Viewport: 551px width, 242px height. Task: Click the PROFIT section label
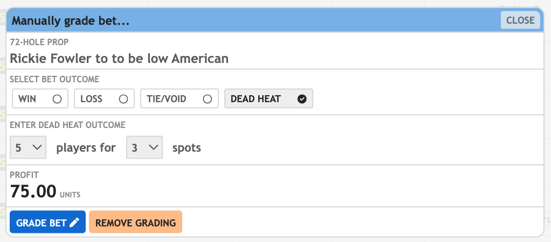pos(24,175)
